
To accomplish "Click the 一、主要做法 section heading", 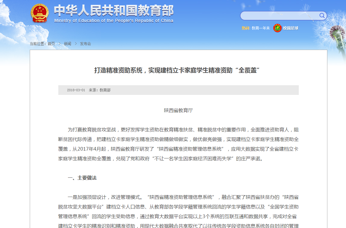I will [x=82, y=178].
